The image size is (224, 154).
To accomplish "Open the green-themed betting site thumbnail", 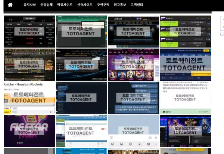I will coord(81,31).
